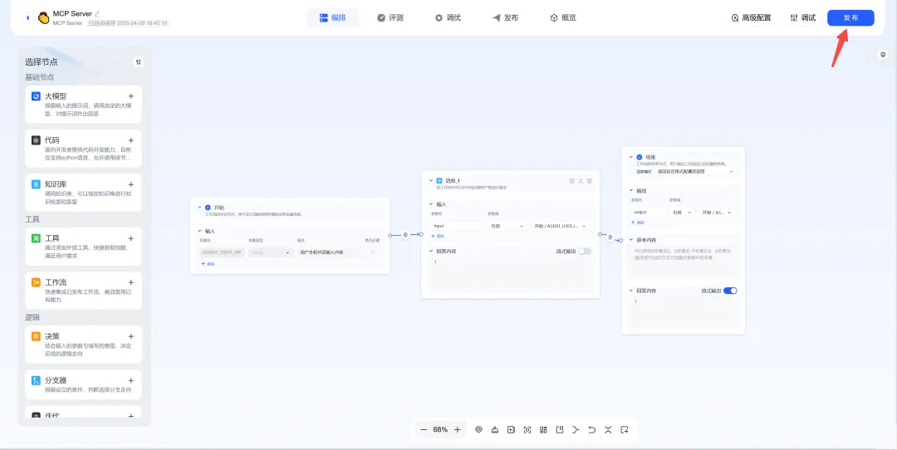Switch to the 概览 tab

pyautogui.click(x=563, y=17)
